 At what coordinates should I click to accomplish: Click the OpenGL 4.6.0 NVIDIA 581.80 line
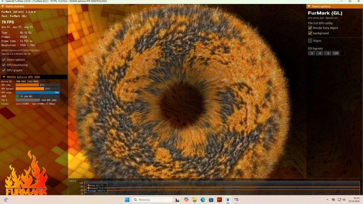click(16, 54)
